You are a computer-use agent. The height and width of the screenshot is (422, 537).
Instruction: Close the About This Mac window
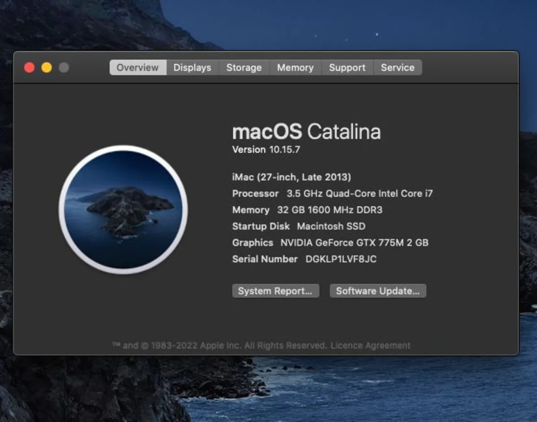pyautogui.click(x=29, y=68)
